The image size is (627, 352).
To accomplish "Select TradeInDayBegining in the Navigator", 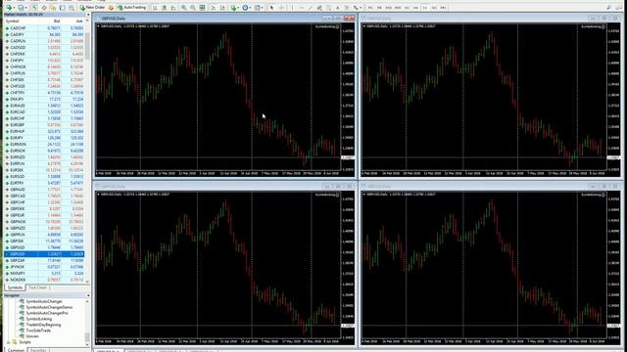I will (43, 325).
